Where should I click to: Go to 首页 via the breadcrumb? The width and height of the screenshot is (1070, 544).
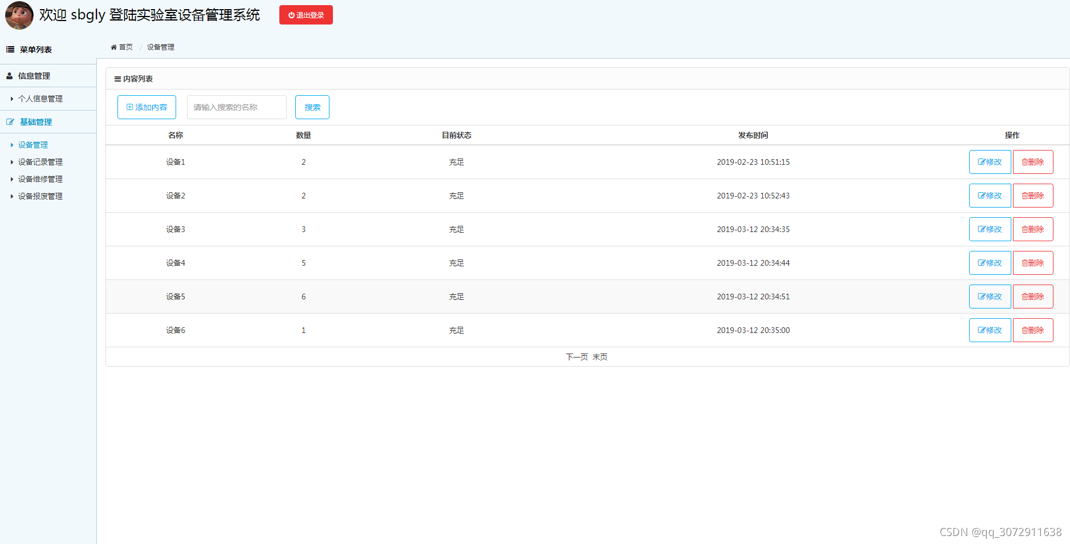125,47
